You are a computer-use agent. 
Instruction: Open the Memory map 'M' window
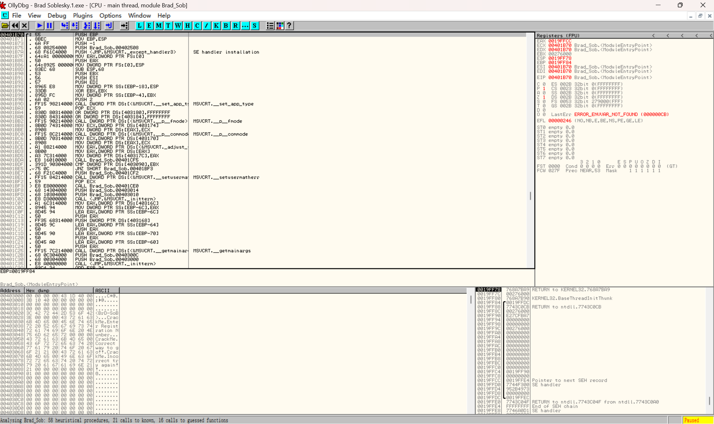(x=159, y=26)
